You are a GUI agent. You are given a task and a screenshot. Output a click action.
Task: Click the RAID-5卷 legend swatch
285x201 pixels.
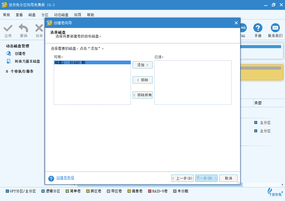pos(150,191)
